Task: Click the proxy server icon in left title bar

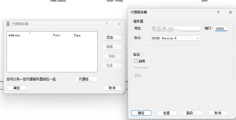Action: pos(8,24)
